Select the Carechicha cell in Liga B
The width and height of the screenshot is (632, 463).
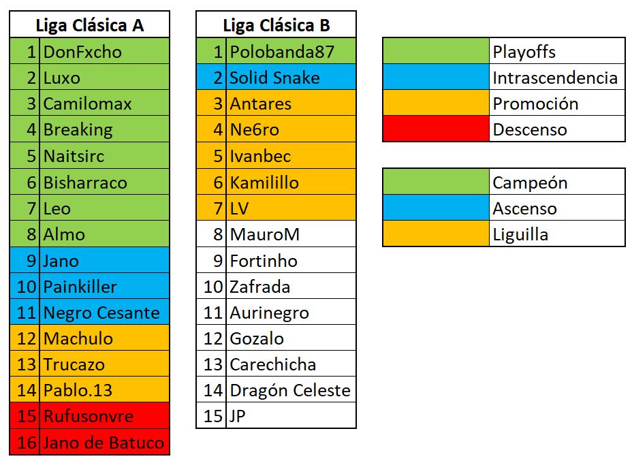pos(291,364)
